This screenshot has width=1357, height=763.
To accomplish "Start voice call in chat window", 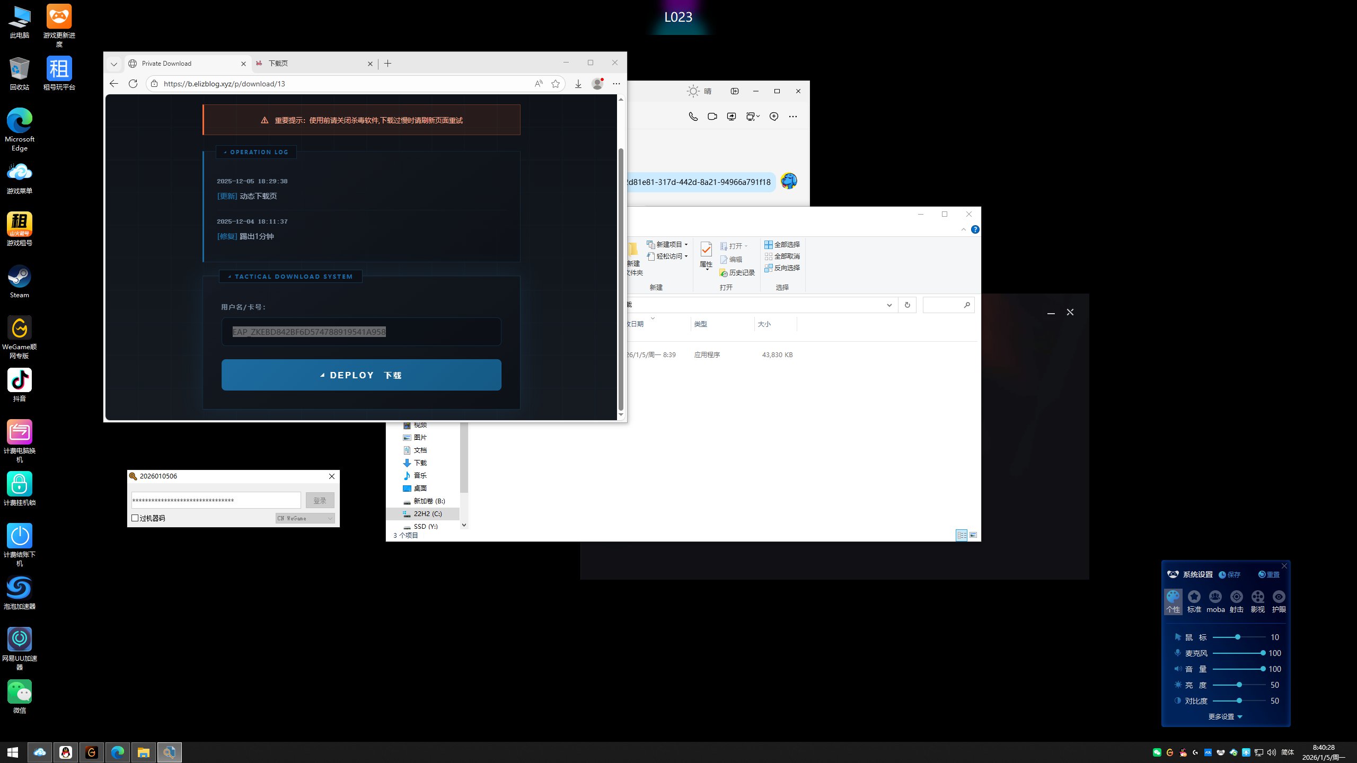I will [x=693, y=117].
